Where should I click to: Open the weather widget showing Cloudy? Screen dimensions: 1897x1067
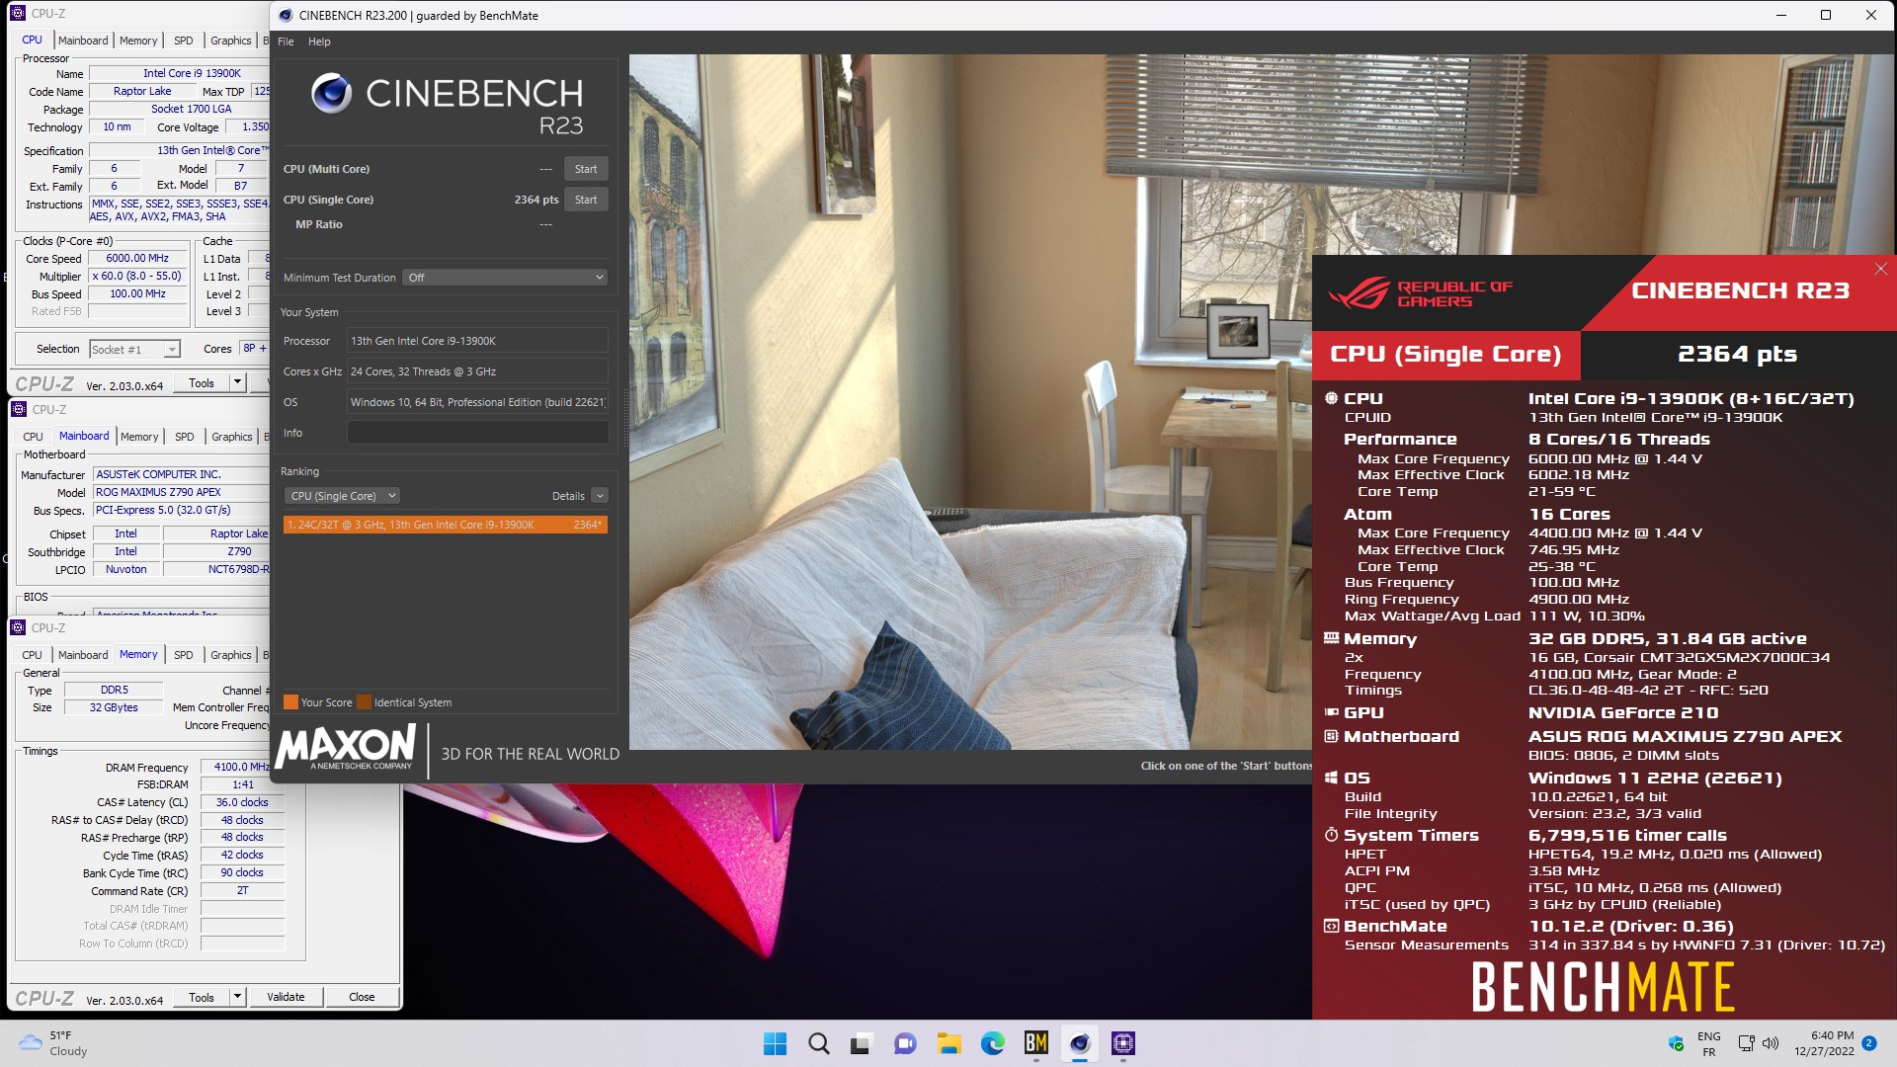pos(54,1043)
